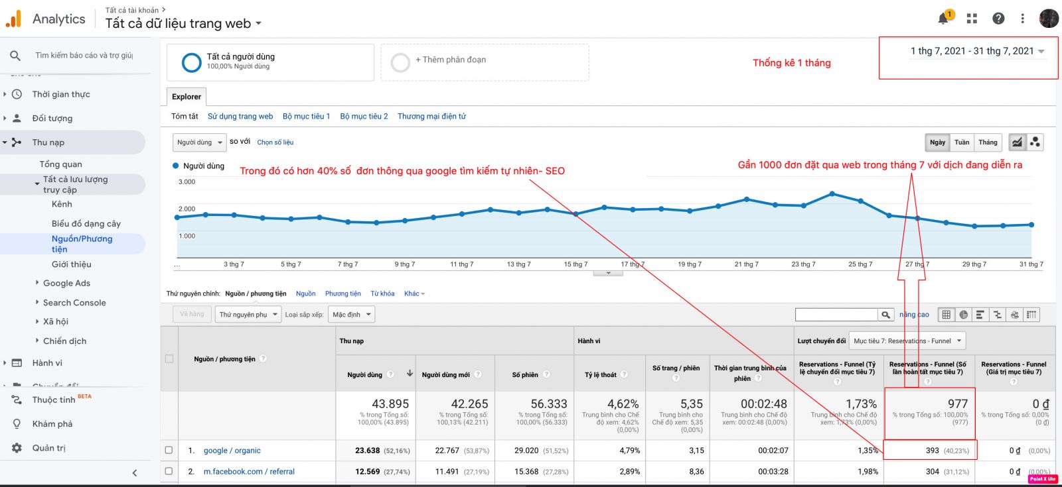1062x487 pixels.
Task: Select the pivot table view icon
Action: [x=1031, y=315]
